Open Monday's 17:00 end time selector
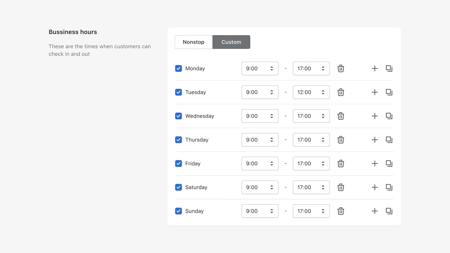 coord(311,69)
